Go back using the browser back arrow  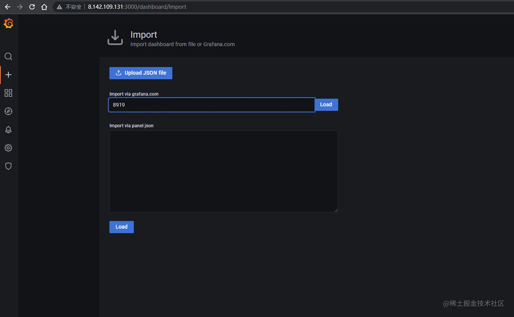pos(7,6)
